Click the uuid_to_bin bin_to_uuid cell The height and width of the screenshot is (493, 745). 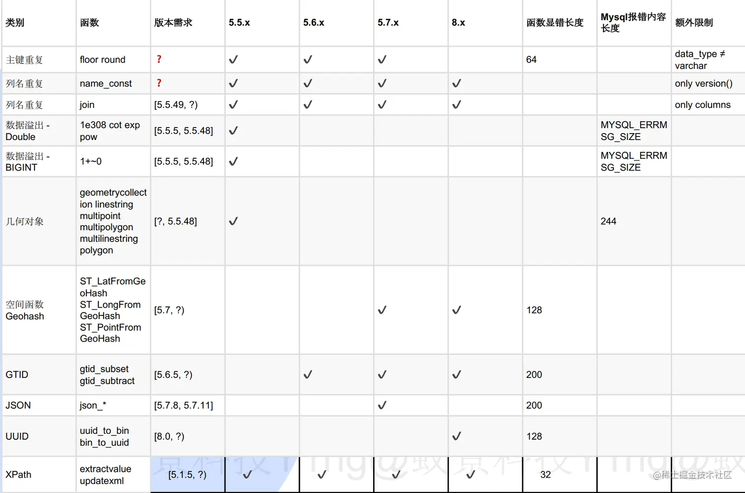tap(113, 436)
